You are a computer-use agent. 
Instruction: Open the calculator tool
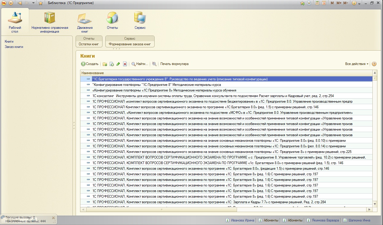[317, 3]
